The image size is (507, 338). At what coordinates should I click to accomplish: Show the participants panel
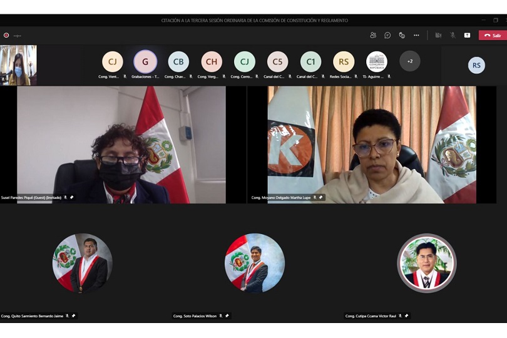[373, 35]
